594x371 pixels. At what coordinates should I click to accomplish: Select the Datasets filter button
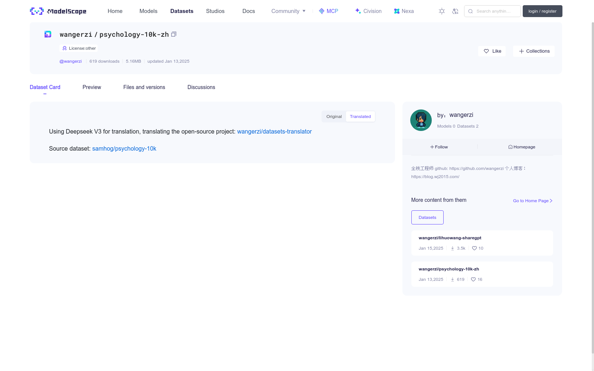427,217
